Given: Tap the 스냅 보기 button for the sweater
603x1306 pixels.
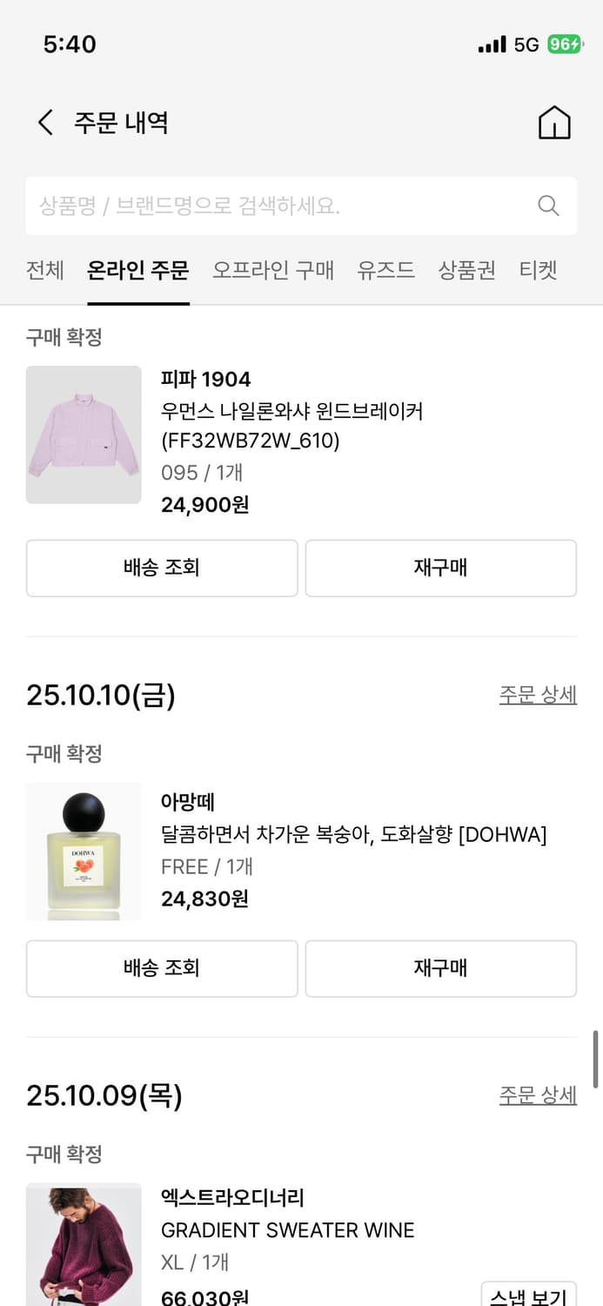Looking at the screenshot, I should [x=529, y=1295].
